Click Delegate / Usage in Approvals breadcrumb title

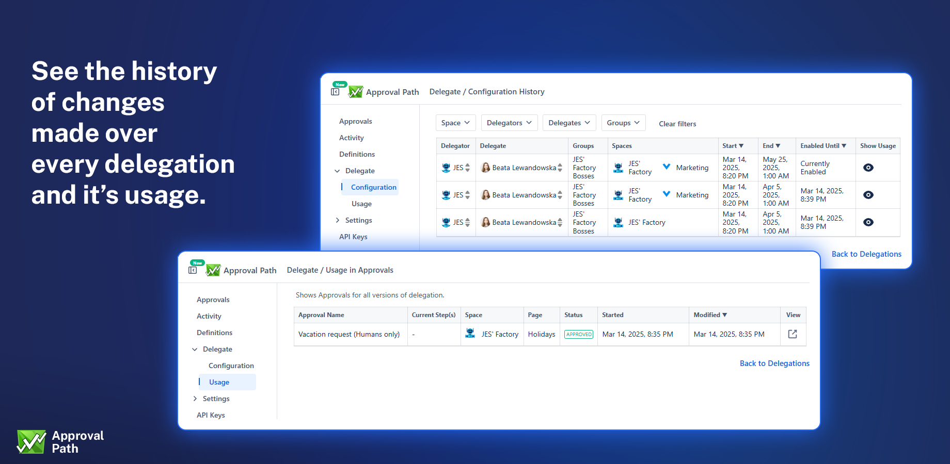pyautogui.click(x=340, y=270)
